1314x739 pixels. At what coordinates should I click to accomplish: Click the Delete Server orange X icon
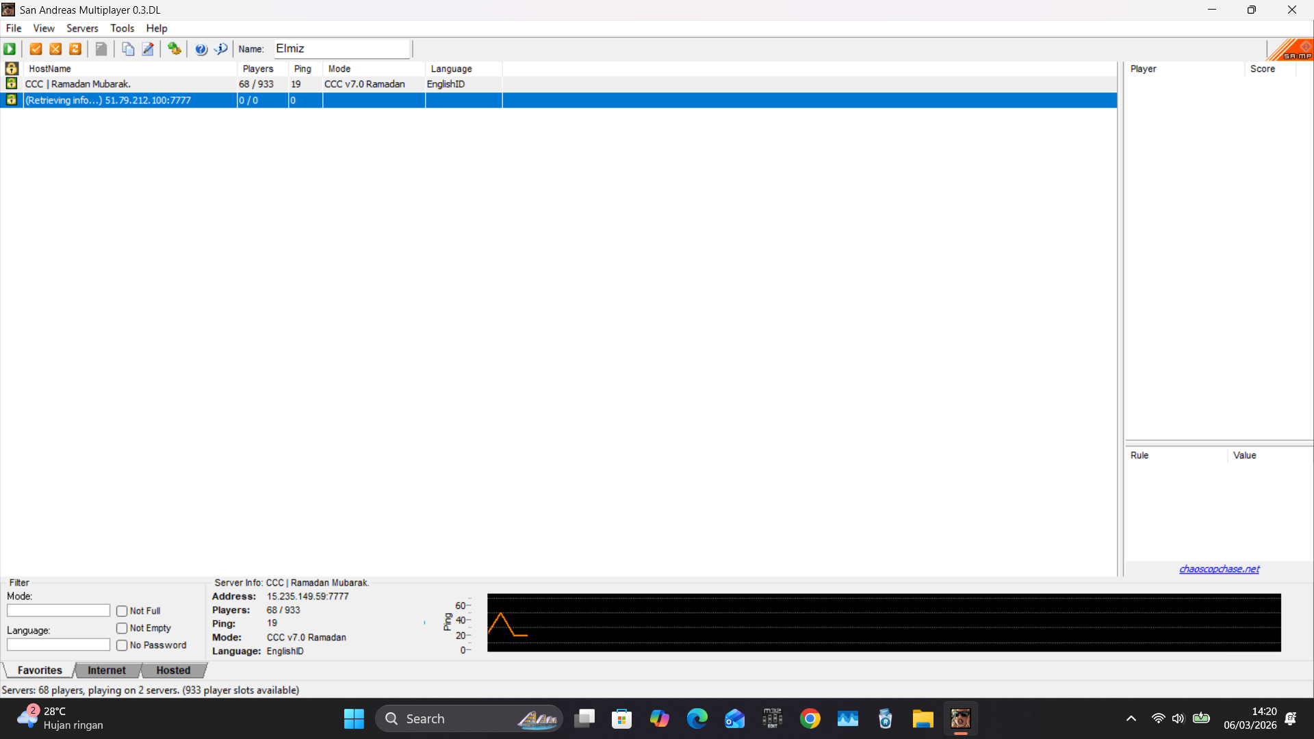(55, 49)
